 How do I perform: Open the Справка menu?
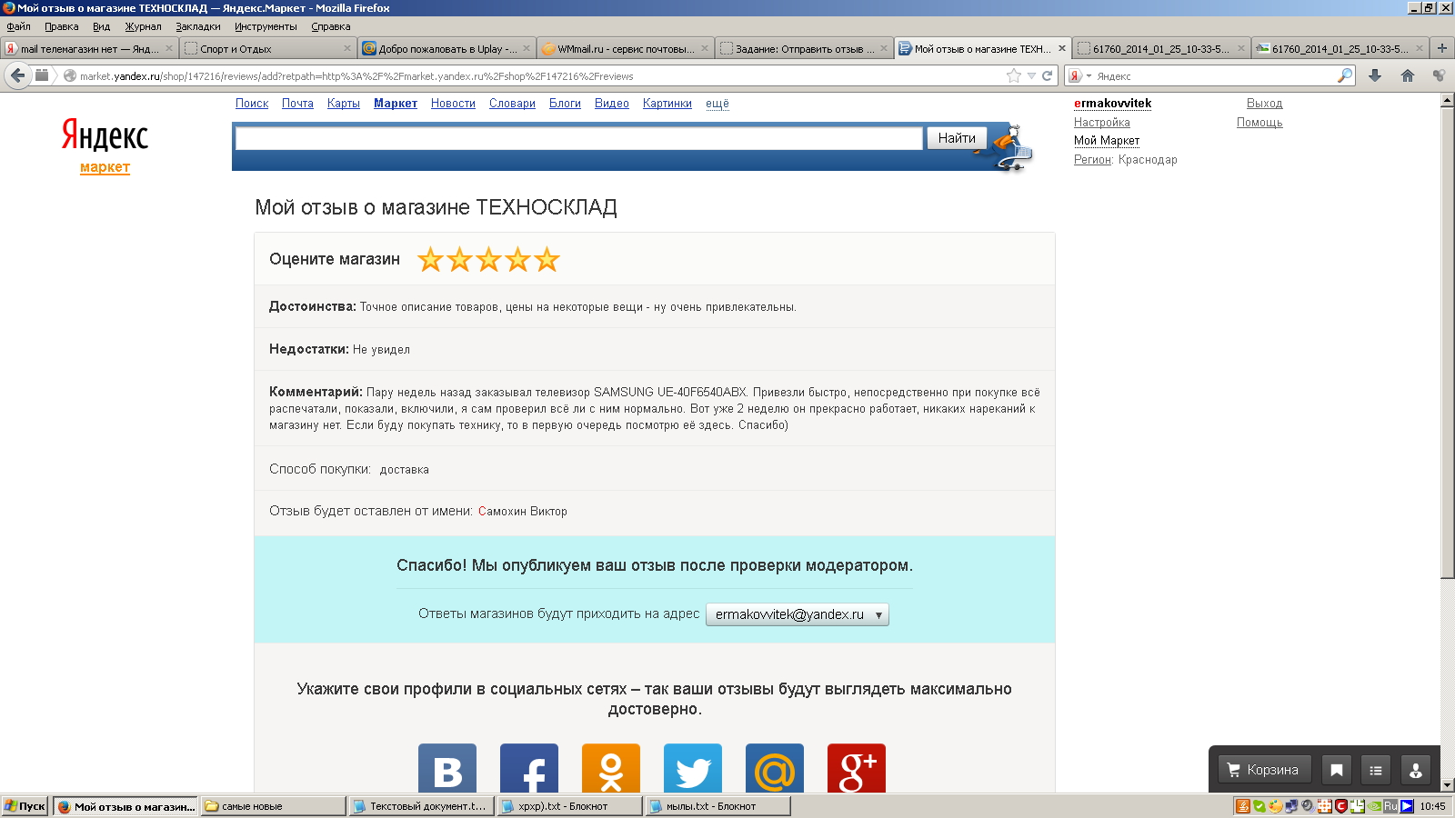(x=331, y=26)
